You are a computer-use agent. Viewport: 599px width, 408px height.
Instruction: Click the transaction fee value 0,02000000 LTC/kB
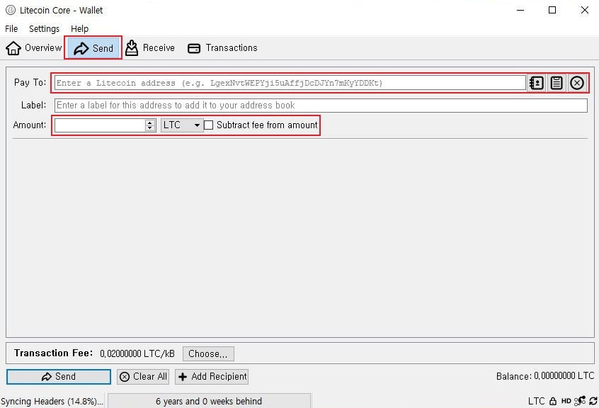(x=137, y=353)
